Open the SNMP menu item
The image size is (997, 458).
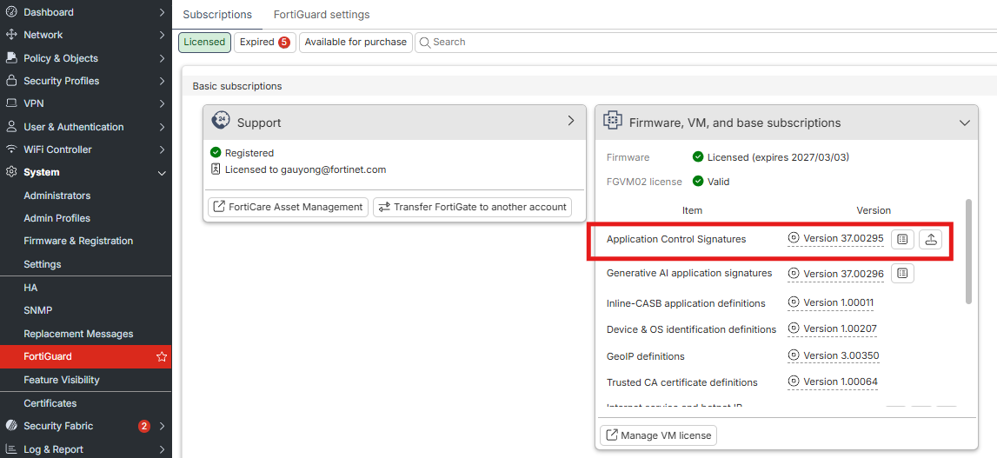[38, 310]
